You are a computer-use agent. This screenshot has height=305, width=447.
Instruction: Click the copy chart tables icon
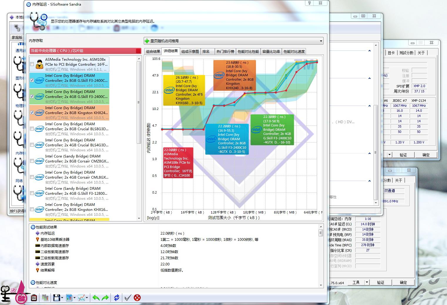[45, 298]
